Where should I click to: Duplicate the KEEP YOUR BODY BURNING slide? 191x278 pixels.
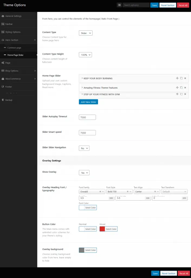point(181,78)
